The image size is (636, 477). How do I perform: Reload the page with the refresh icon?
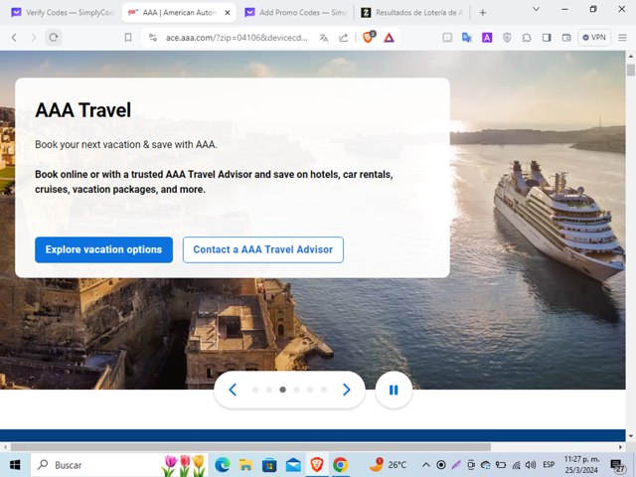(x=54, y=38)
